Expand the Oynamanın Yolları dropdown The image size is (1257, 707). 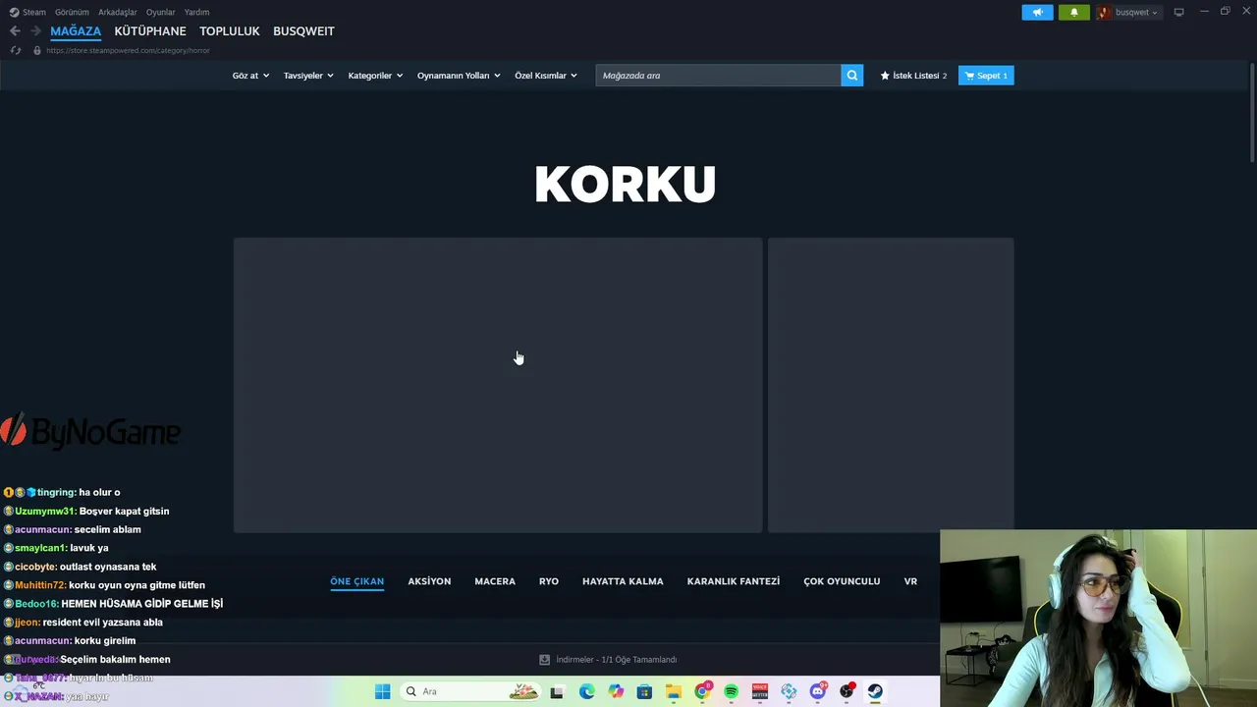[x=459, y=76]
